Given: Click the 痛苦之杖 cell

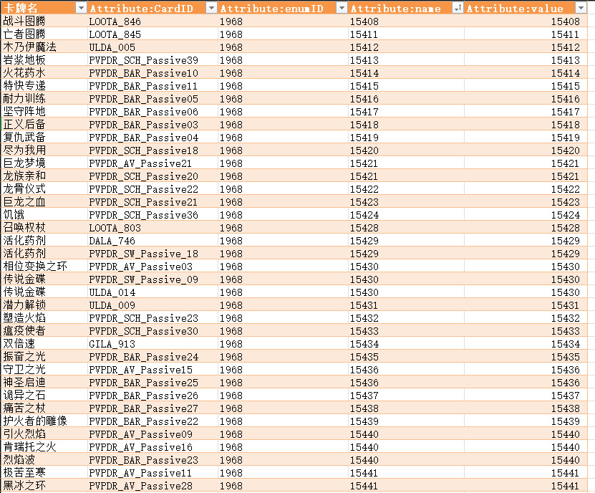Looking at the screenshot, I should (x=44, y=408).
